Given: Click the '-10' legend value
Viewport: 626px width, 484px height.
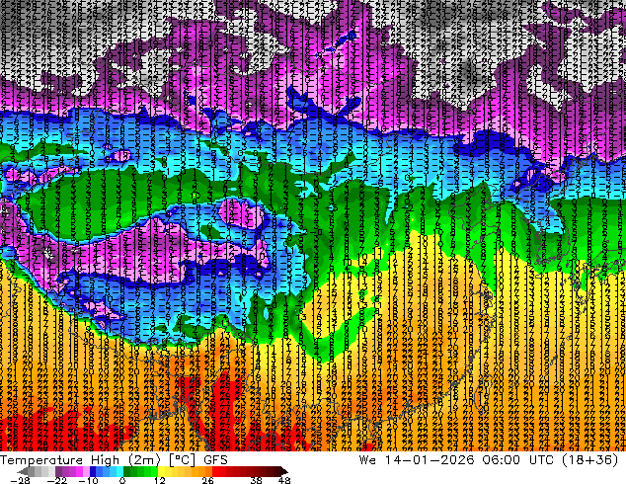Looking at the screenshot, I should 89,480.
